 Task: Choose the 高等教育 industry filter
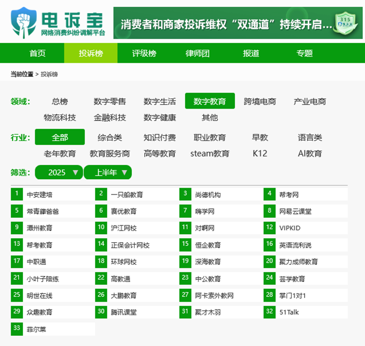(160, 153)
